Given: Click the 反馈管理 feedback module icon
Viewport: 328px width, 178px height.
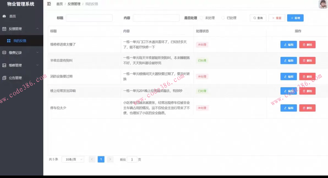Looking at the screenshot, I should (5, 29).
